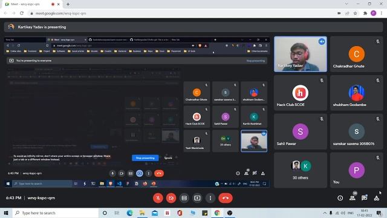Reload the Meet page
Screen dimensions: 387x218
click(x=22, y=13)
